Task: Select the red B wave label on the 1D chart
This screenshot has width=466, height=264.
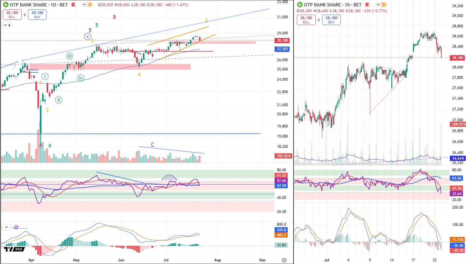Action: [x=114, y=17]
